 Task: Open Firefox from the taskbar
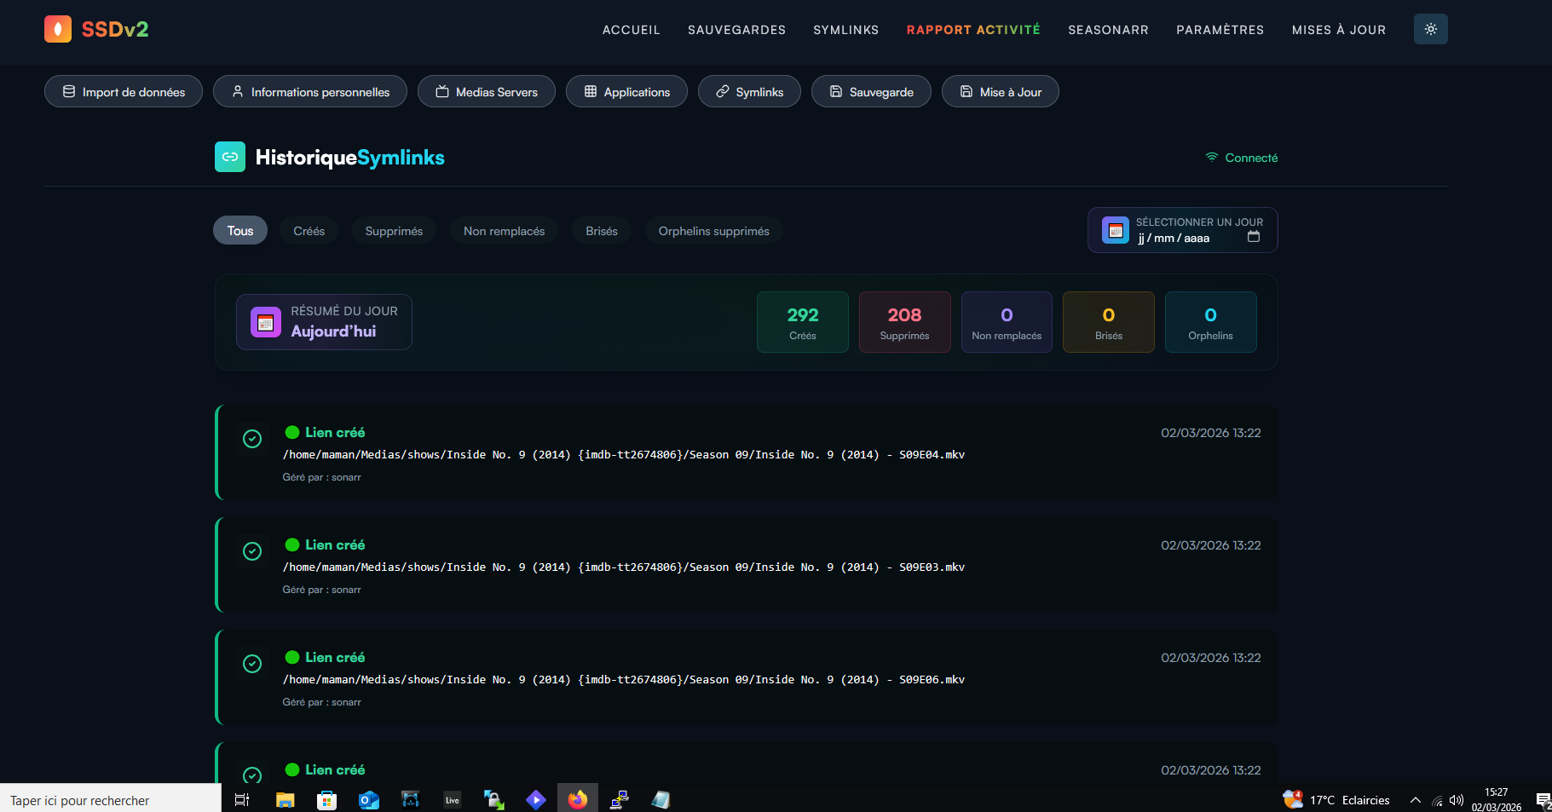[x=578, y=799]
